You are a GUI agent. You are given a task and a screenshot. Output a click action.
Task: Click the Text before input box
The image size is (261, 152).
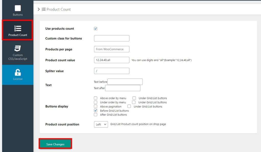tap(125, 82)
